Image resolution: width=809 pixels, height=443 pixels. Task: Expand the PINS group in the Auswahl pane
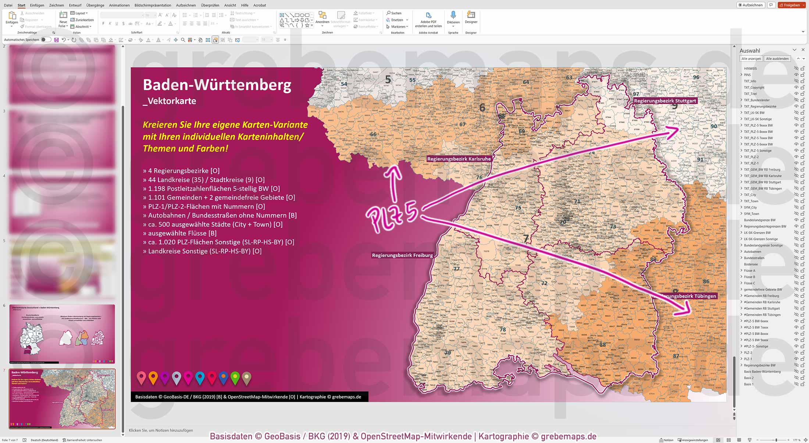coord(741,75)
